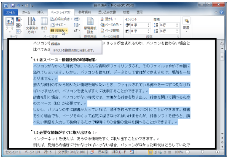Open the サイズ paper size dropdown

58,25
